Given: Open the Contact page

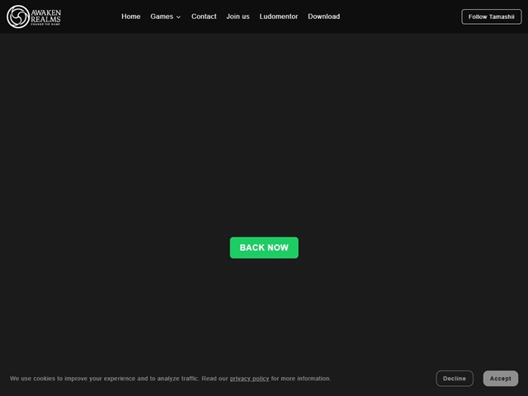Looking at the screenshot, I should pos(204,16).
